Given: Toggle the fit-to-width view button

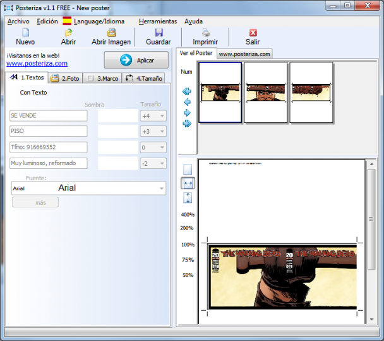Looking at the screenshot, I should click(188, 183).
